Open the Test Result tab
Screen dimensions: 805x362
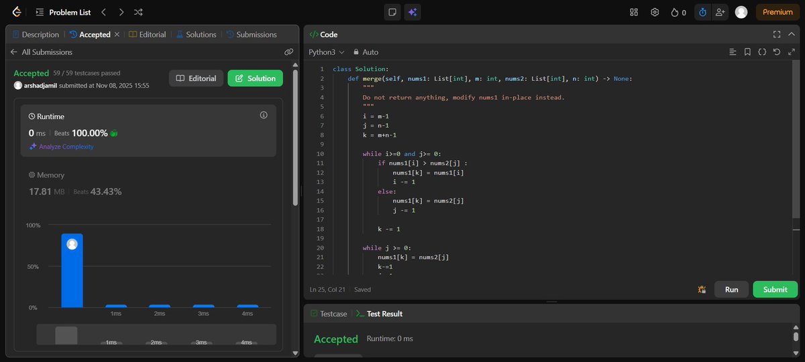(x=379, y=313)
